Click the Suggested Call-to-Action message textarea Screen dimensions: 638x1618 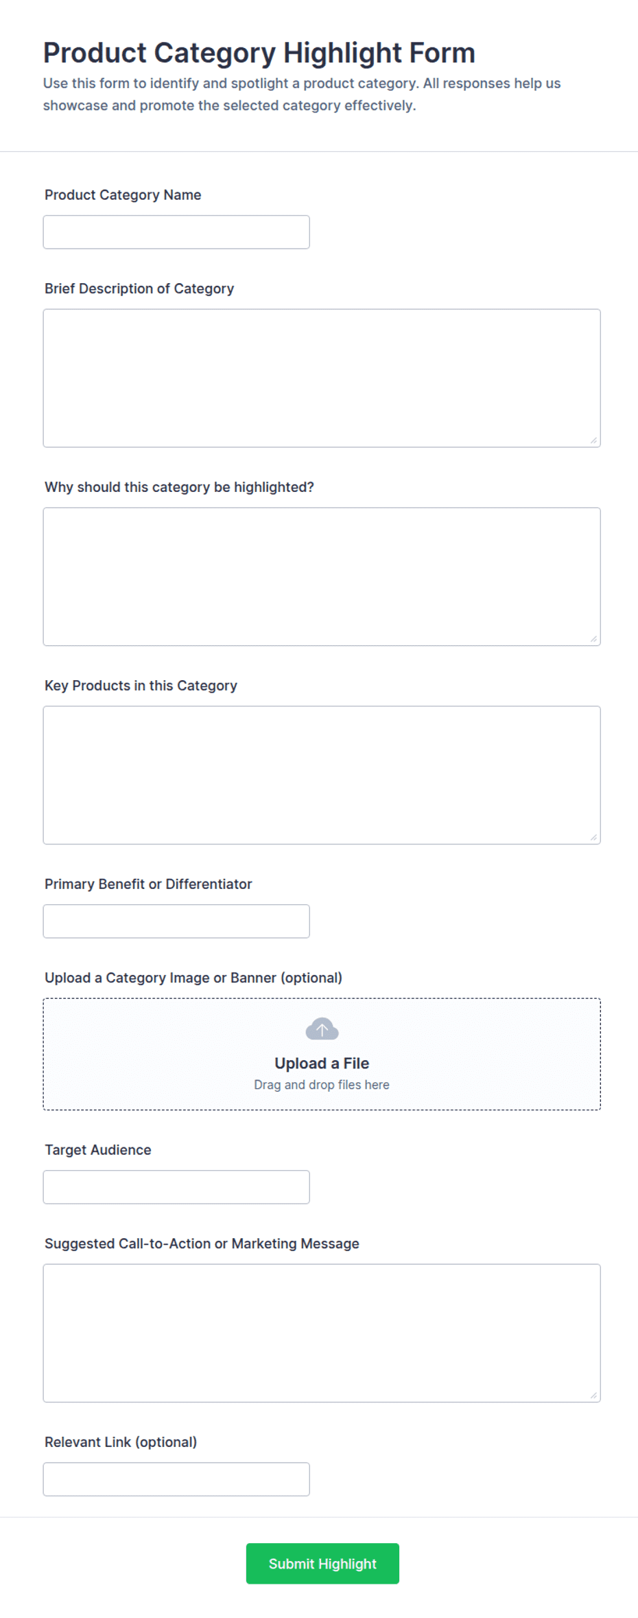click(x=322, y=1333)
